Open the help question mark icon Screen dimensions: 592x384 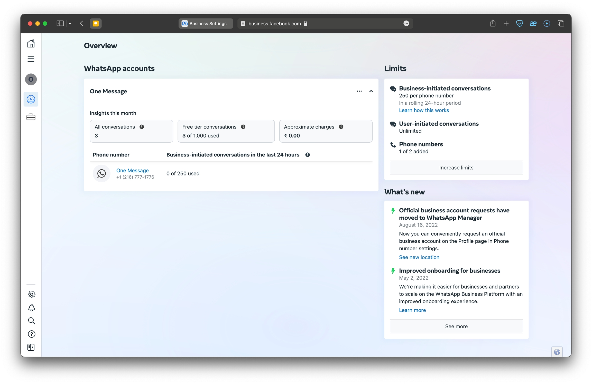(31, 334)
